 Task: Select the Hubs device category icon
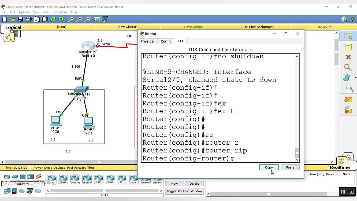(23, 177)
